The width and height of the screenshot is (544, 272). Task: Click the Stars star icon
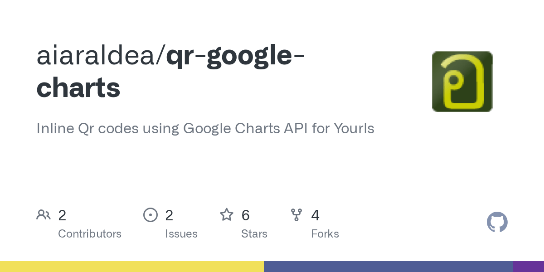(x=227, y=215)
